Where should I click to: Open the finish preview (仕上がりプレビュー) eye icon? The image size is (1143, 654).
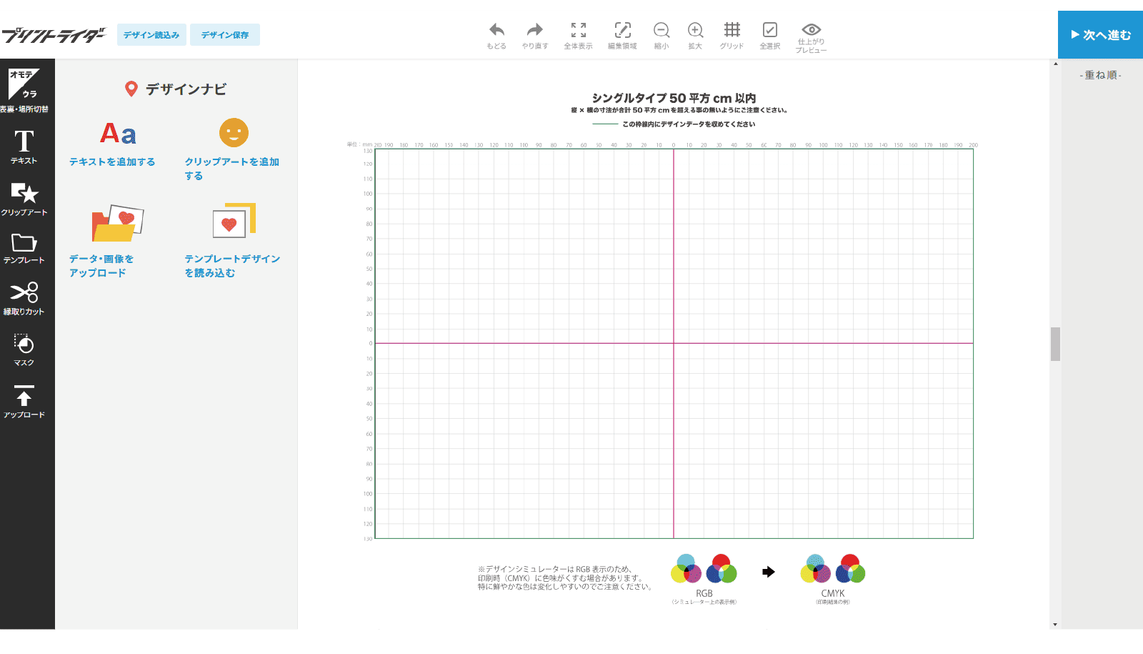coord(811,31)
